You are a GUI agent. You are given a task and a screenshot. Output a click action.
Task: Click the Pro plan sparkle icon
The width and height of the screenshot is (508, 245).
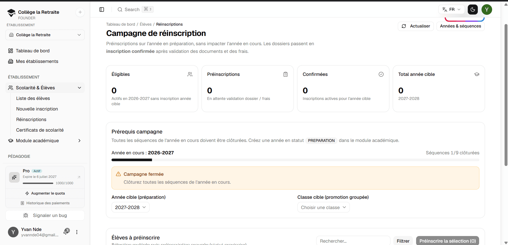(14, 177)
